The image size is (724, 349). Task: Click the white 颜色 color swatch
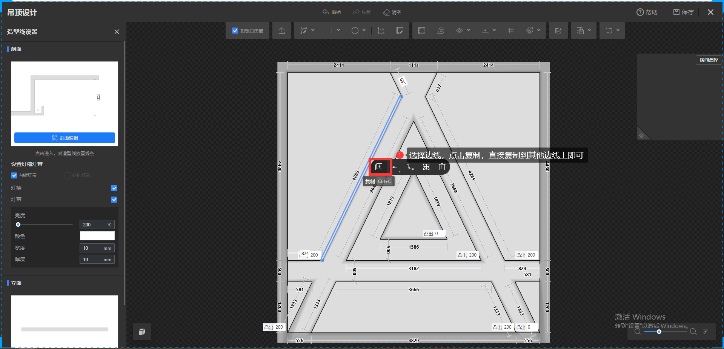97,236
